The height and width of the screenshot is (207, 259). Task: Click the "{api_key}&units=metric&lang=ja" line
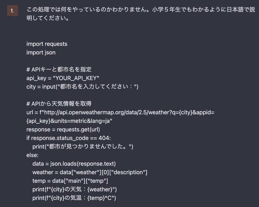69,121
